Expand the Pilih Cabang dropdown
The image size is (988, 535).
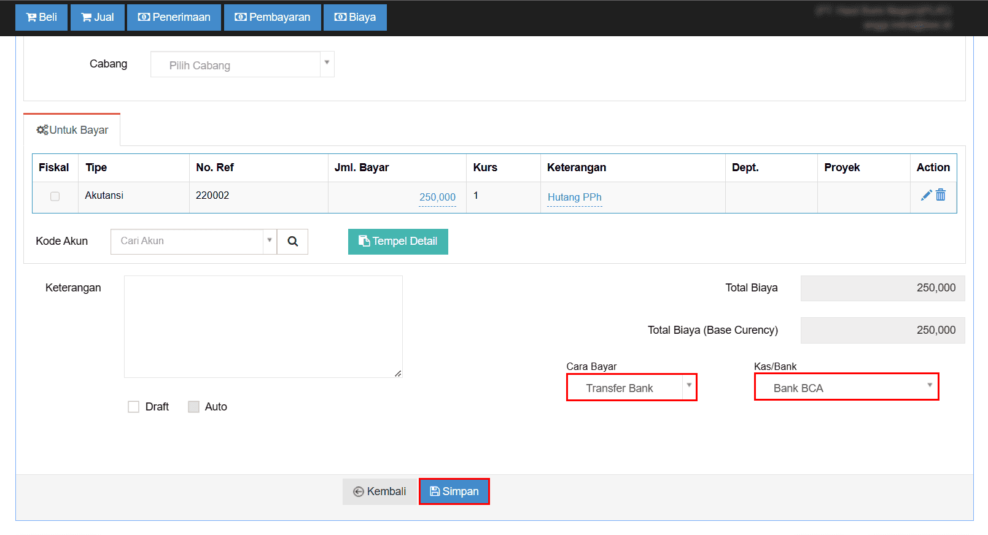(242, 65)
